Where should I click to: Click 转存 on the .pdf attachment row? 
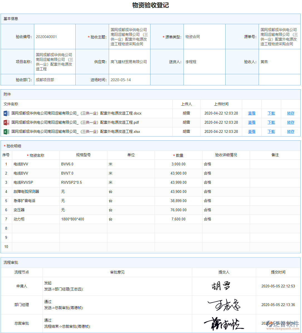(x=291, y=122)
